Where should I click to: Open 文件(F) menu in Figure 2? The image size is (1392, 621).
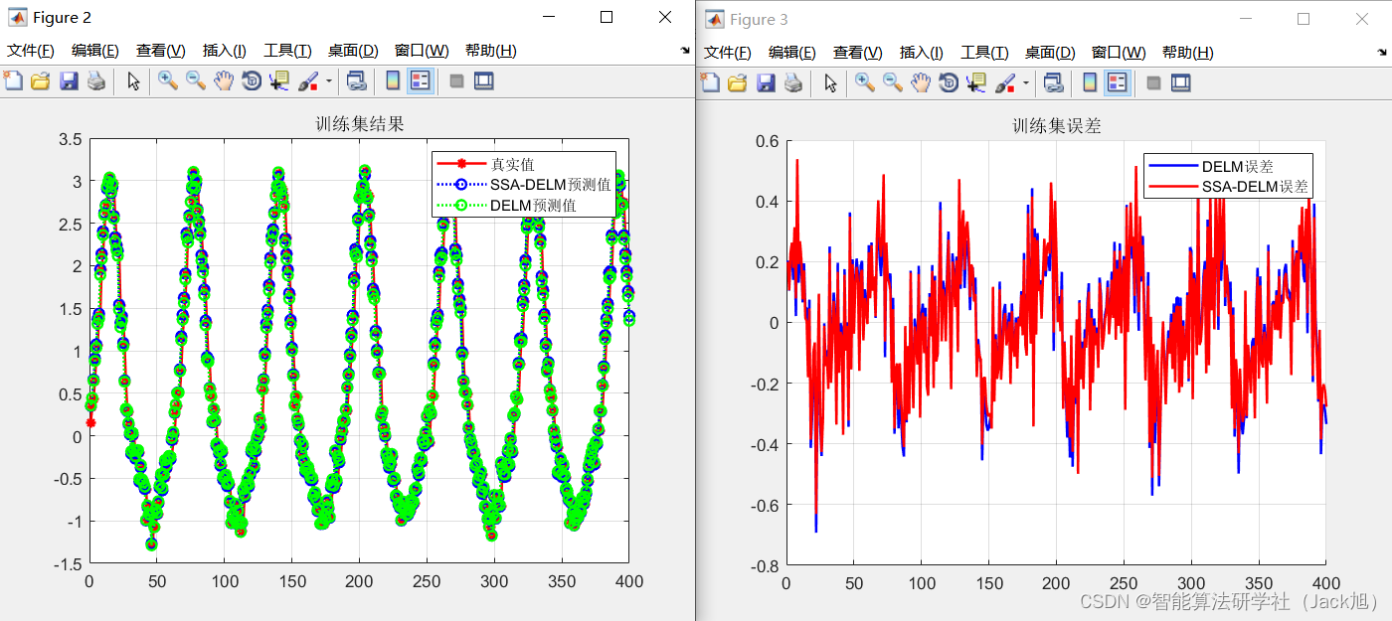pos(31,51)
